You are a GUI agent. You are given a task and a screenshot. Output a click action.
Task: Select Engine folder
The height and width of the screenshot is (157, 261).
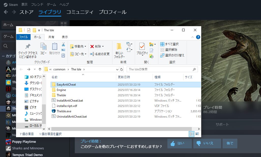coord(126,90)
